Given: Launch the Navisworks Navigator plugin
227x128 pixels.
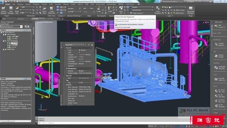Looking at the screenshot, I should 190,10.
